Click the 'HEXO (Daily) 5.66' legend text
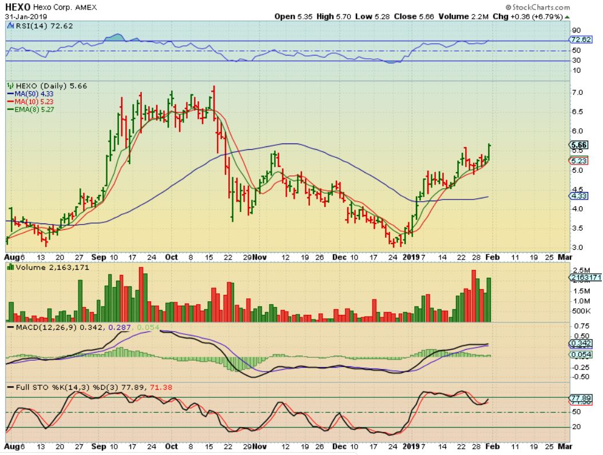603x455 pixels. [x=51, y=86]
